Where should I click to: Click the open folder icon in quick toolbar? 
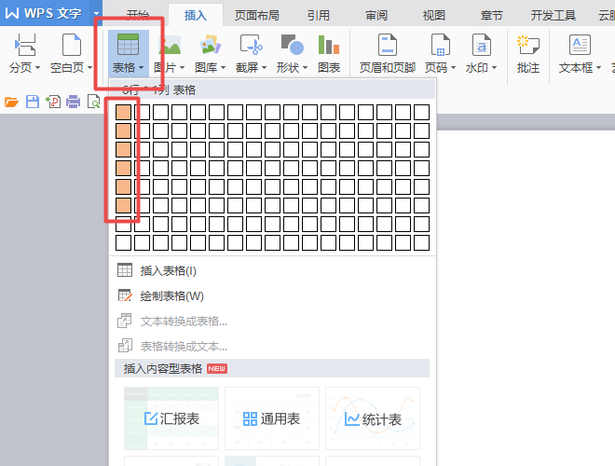(11, 102)
